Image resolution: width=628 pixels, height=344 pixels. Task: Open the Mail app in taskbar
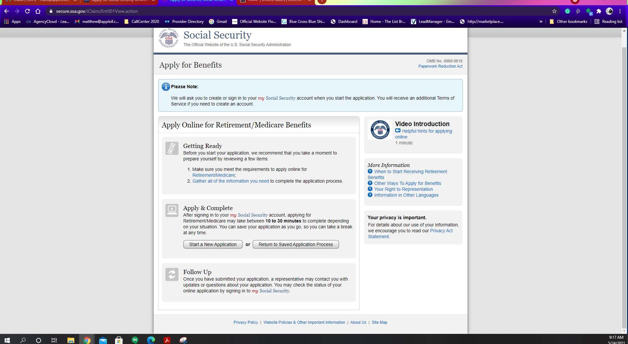tap(103, 340)
